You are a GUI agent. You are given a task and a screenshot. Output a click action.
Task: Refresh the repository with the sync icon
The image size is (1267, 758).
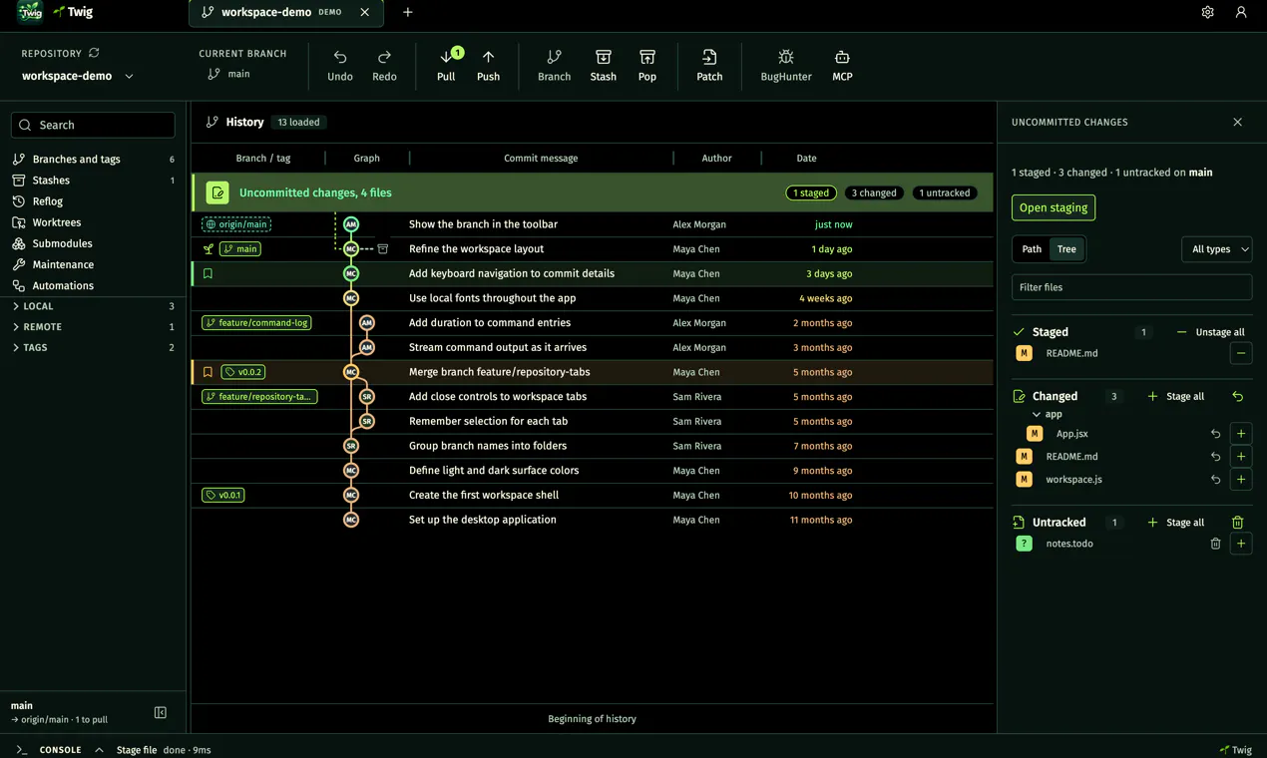click(94, 53)
